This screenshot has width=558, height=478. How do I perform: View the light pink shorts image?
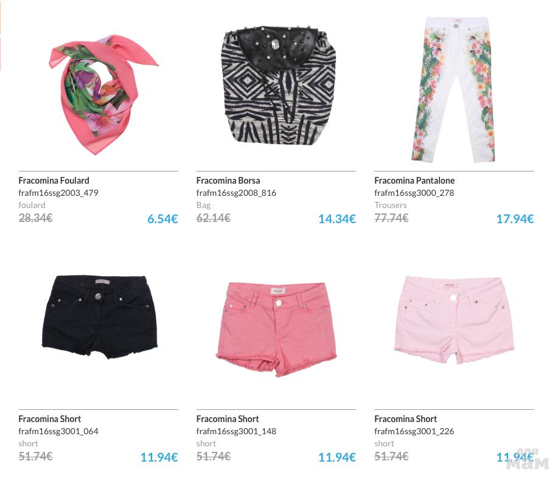click(x=455, y=320)
